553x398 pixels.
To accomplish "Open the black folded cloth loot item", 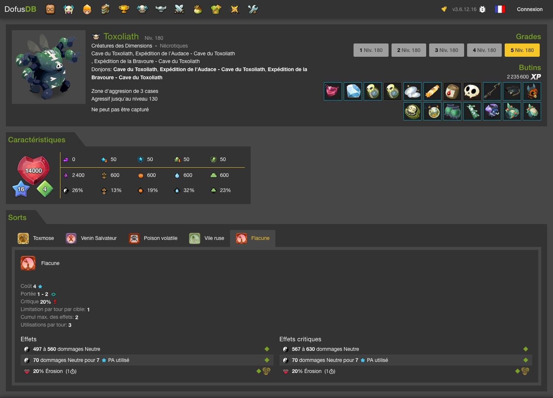I will (512, 91).
